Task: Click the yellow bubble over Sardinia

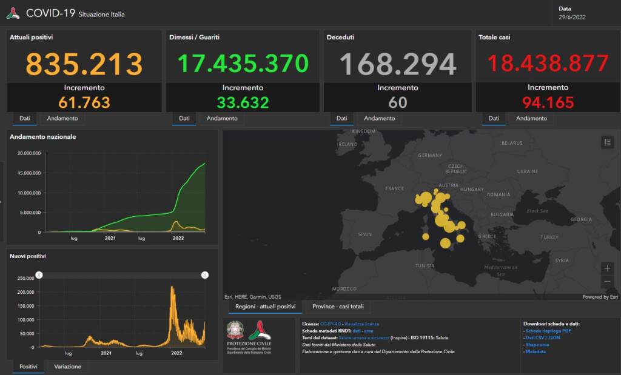Action: tap(426, 236)
